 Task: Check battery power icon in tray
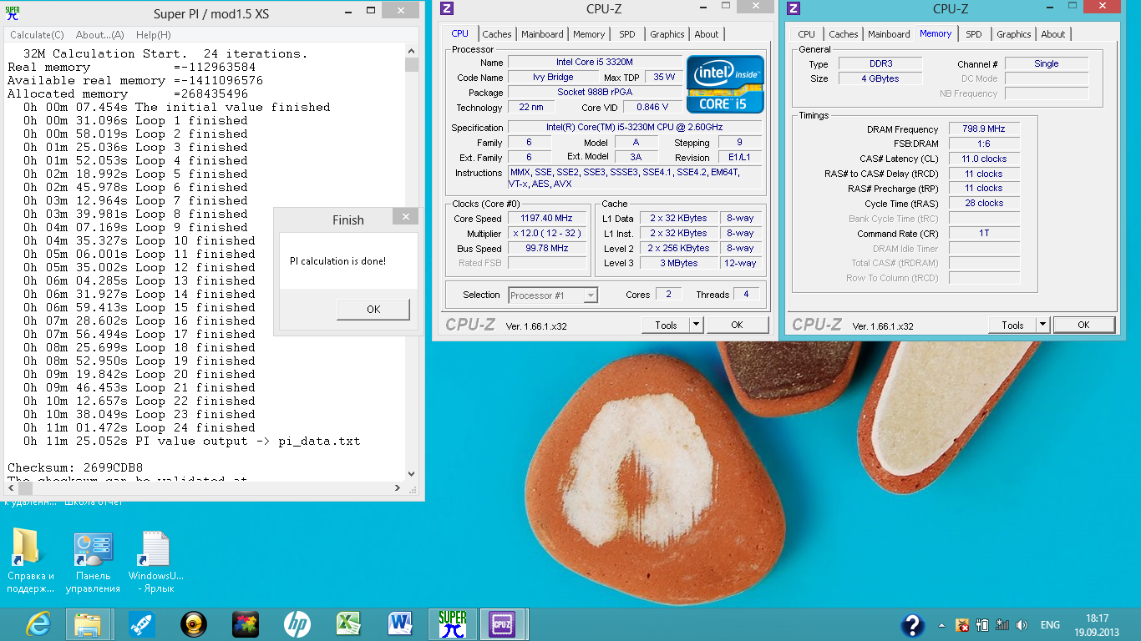[x=982, y=625]
